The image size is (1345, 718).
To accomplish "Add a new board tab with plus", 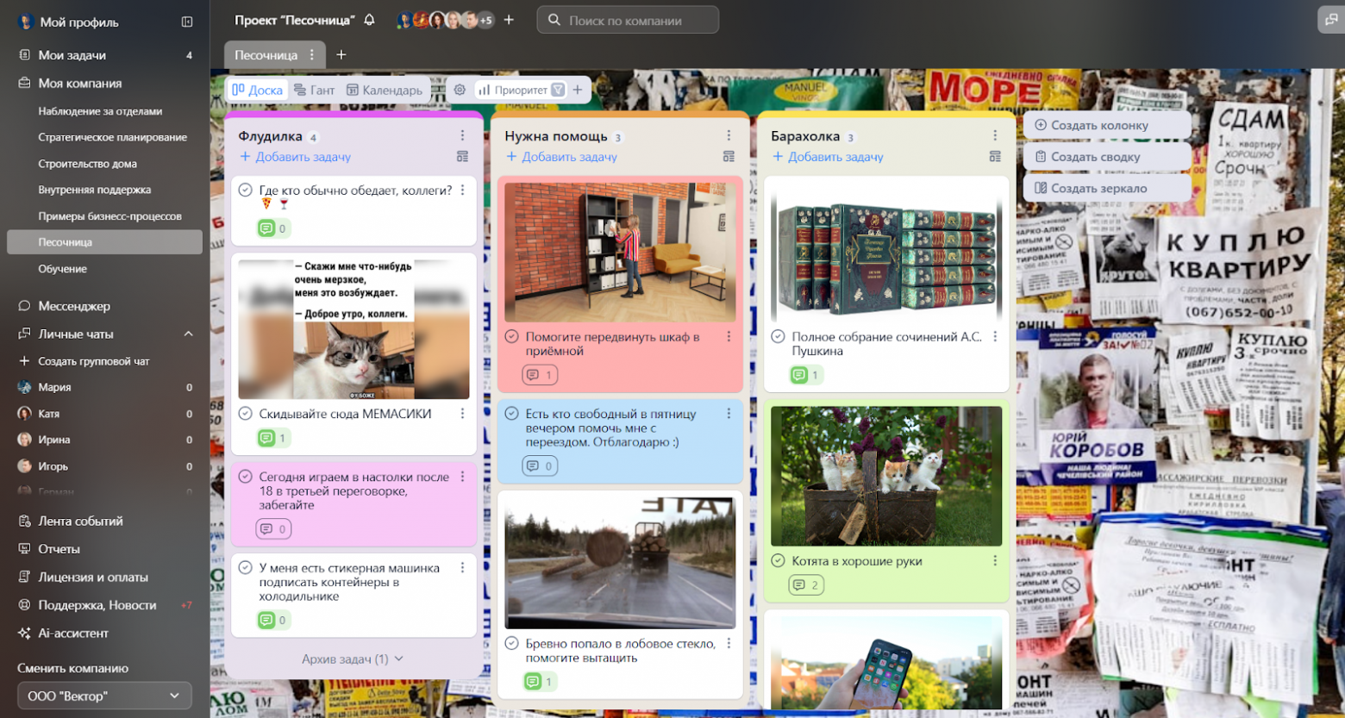I will 341,55.
